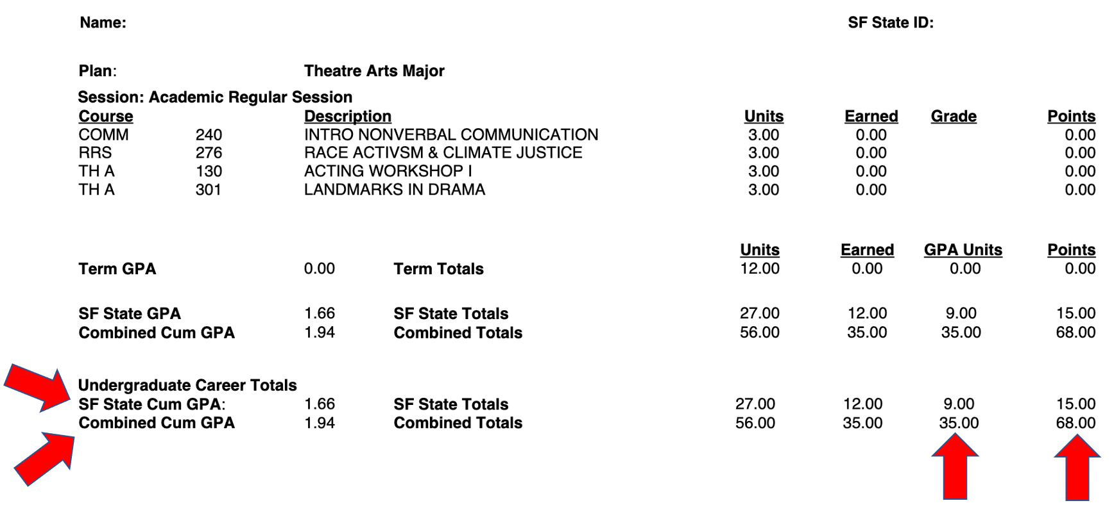
Task: Click the Undergraduate Career Totals heading
Action: coord(187,386)
